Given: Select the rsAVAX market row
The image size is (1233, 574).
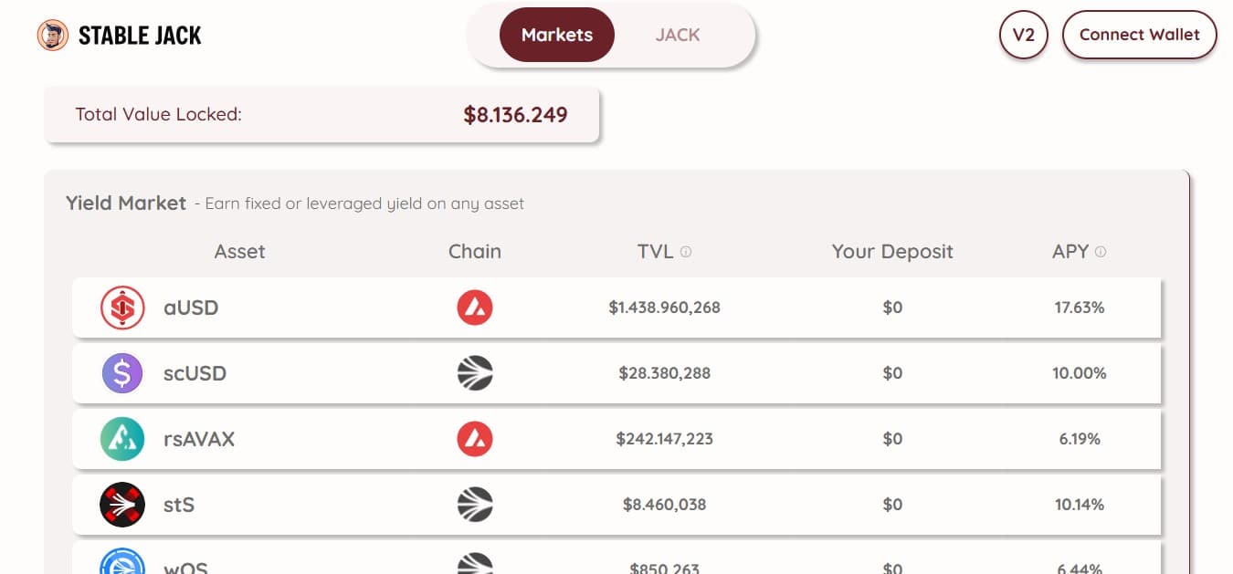Looking at the screenshot, I should pyautogui.click(x=616, y=439).
